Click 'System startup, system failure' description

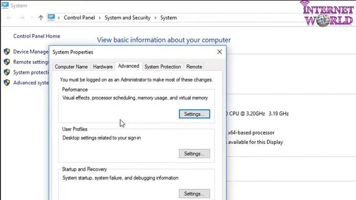pyautogui.click(x=120, y=178)
